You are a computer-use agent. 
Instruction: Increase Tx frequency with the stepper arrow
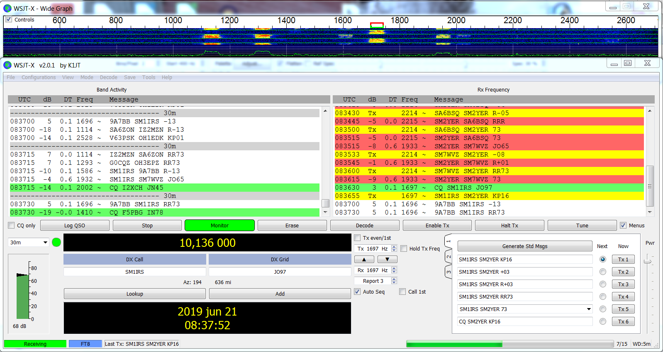coord(394,247)
